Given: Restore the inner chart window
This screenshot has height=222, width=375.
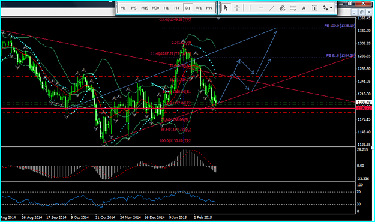Looking at the screenshot, I should pyautogui.click(x=361, y=12).
